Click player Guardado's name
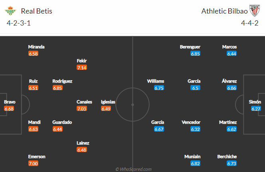This screenshot has height=172, width=265. 62,122
